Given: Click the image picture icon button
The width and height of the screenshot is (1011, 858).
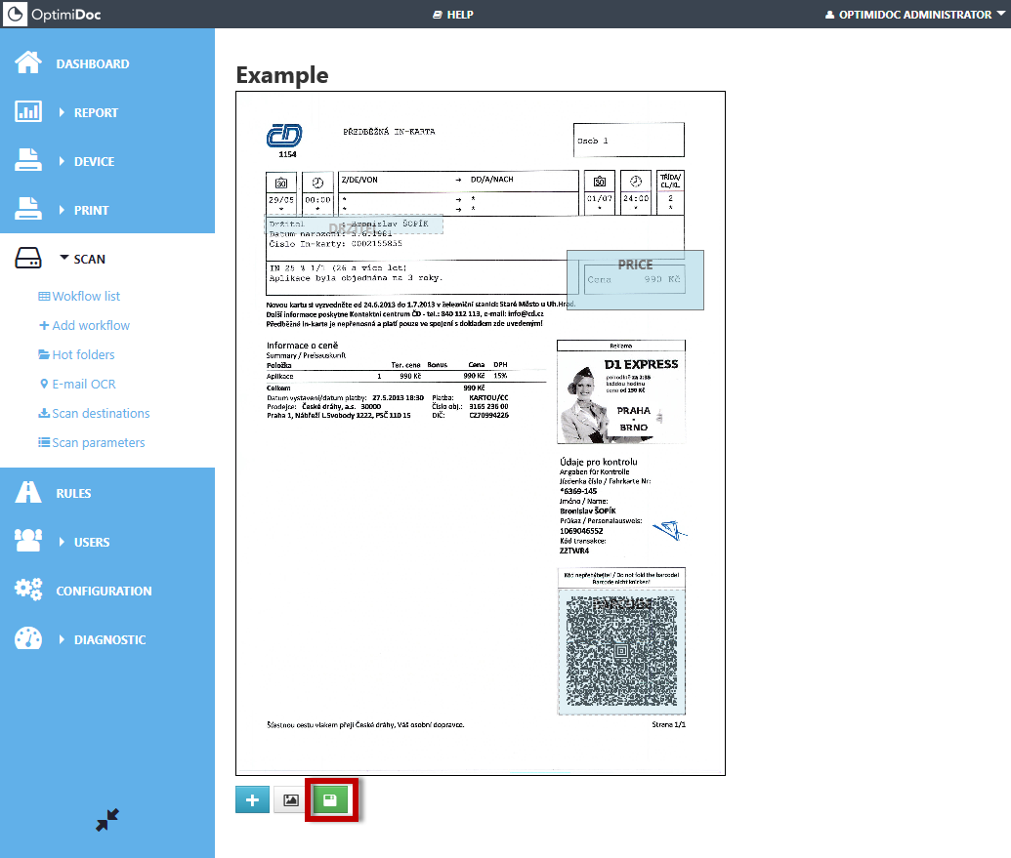Looking at the screenshot, I should tap(290, 800).
